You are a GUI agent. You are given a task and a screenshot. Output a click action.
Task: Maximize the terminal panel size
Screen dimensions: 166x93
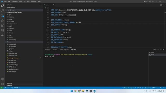pyautogui.click(x=161, y=50)
